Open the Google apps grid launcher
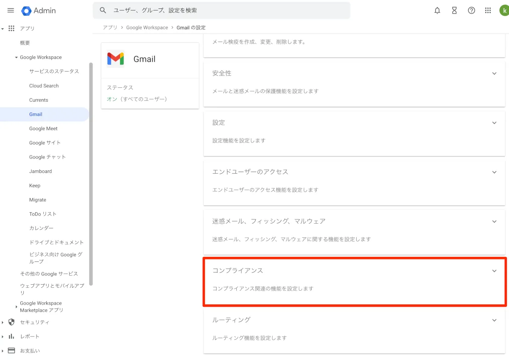Image resolution: width=509 pixels, height=361 pixels. [x=488, y=11]
